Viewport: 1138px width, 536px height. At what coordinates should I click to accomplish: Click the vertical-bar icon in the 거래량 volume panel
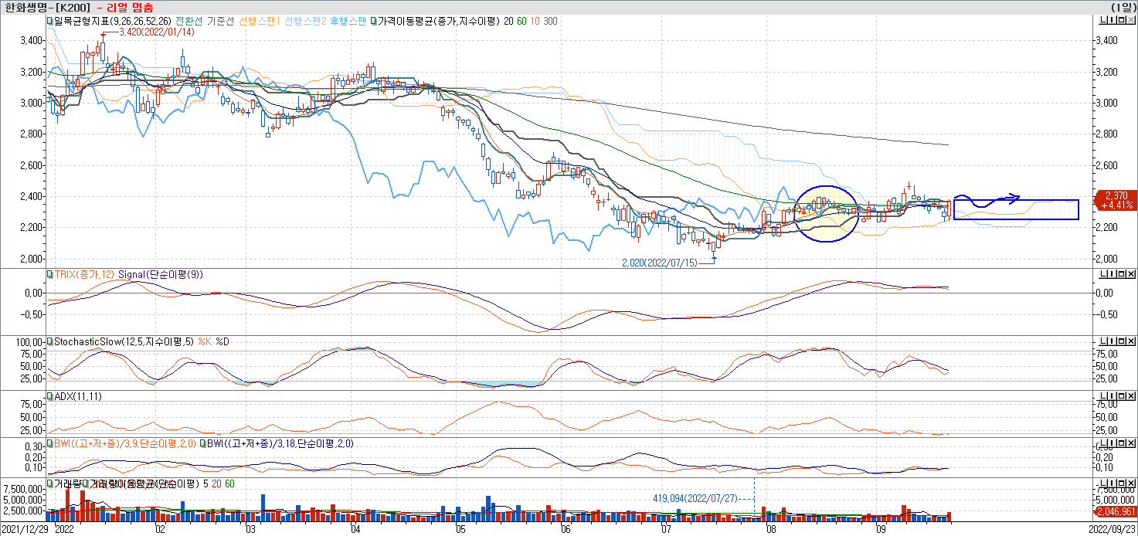[1113, 483]
